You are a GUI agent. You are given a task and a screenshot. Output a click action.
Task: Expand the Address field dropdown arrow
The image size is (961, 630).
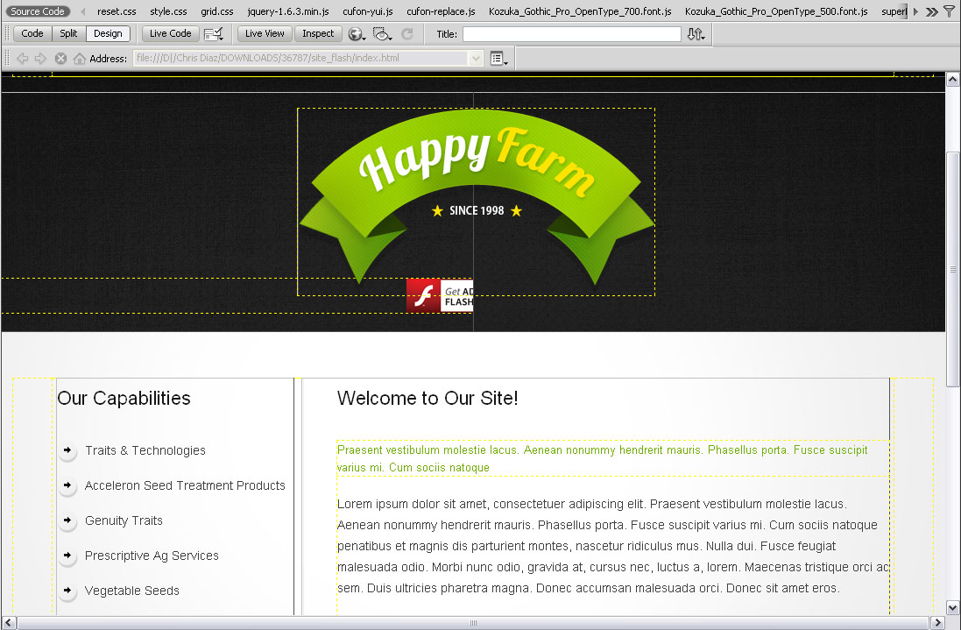click(477, 59)
